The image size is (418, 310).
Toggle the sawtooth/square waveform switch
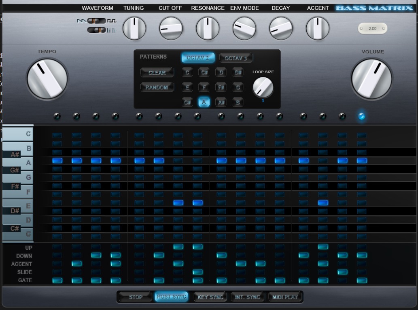tap(96, 21)
